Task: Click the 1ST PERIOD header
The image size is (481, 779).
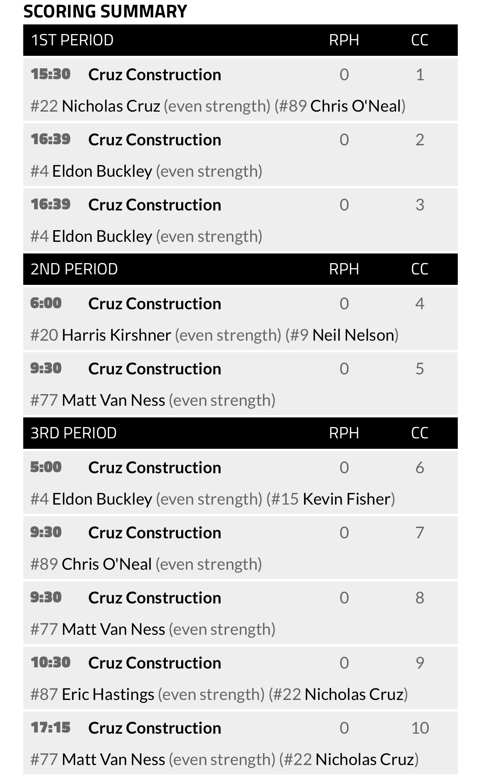Action: (72, 40)
